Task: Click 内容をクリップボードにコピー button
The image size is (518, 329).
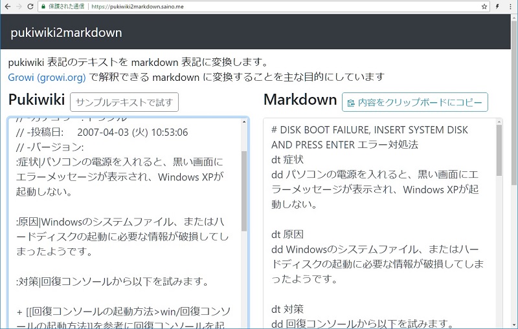Action: point(415,102)
